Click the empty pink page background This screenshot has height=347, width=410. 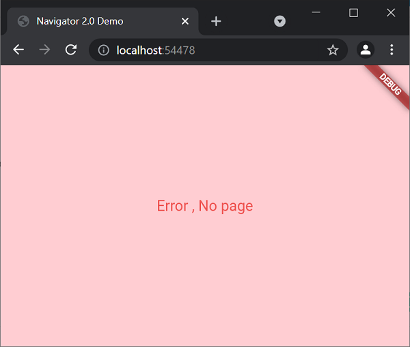coord(105,274)
